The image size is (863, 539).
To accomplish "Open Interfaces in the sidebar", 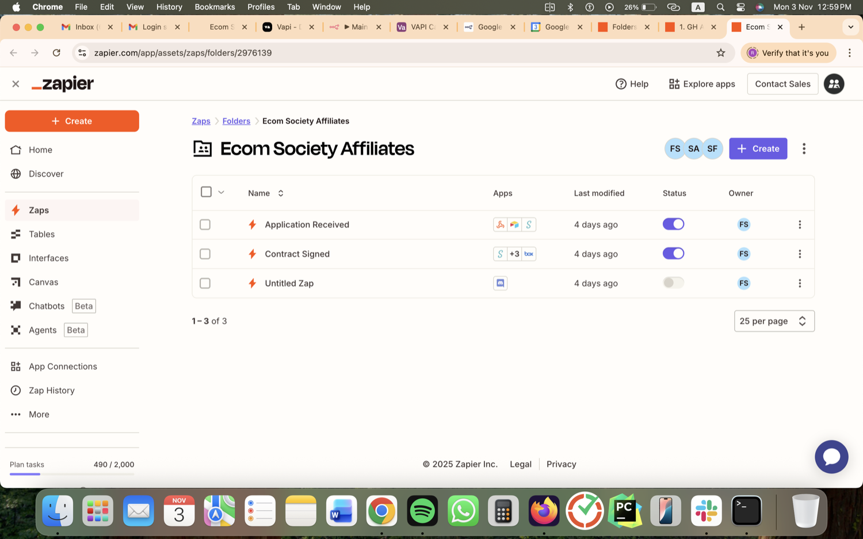I will 72,258.
